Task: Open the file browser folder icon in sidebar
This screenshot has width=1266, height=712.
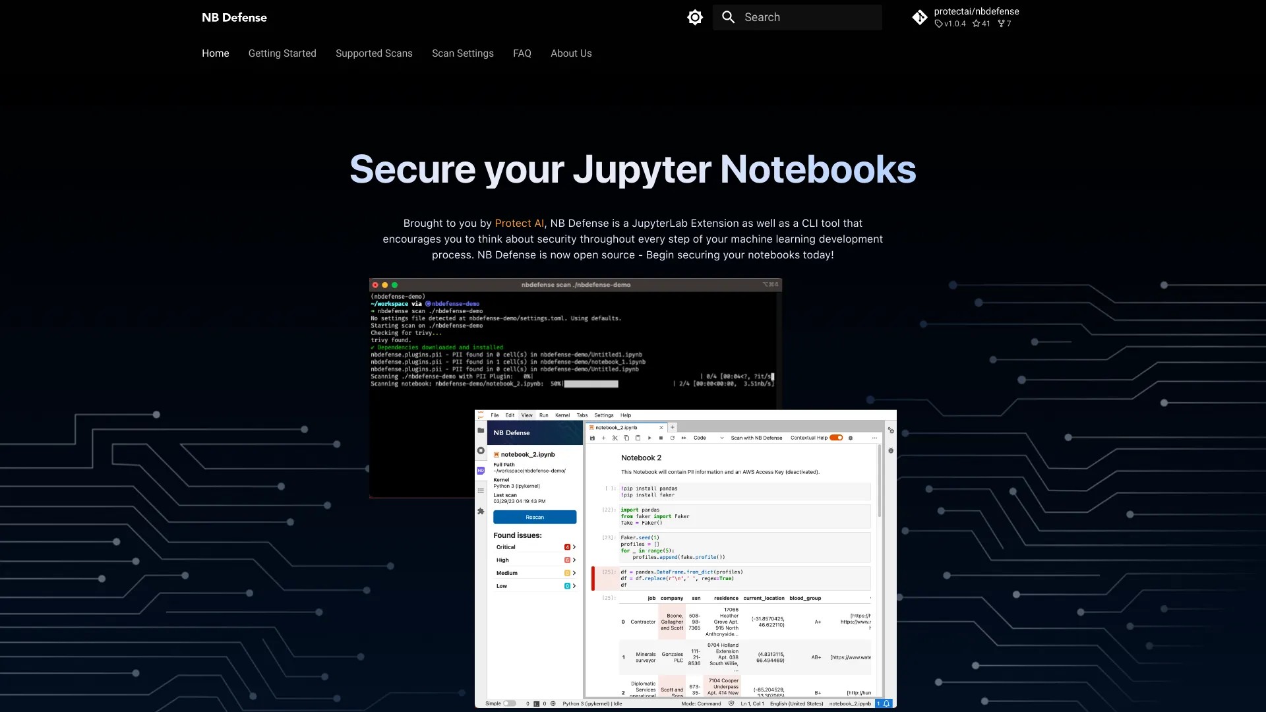Action: click(x=481, y=430)
